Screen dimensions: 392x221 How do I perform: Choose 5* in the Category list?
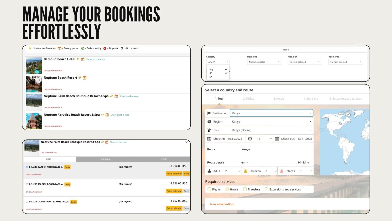[x=211, y=77]
